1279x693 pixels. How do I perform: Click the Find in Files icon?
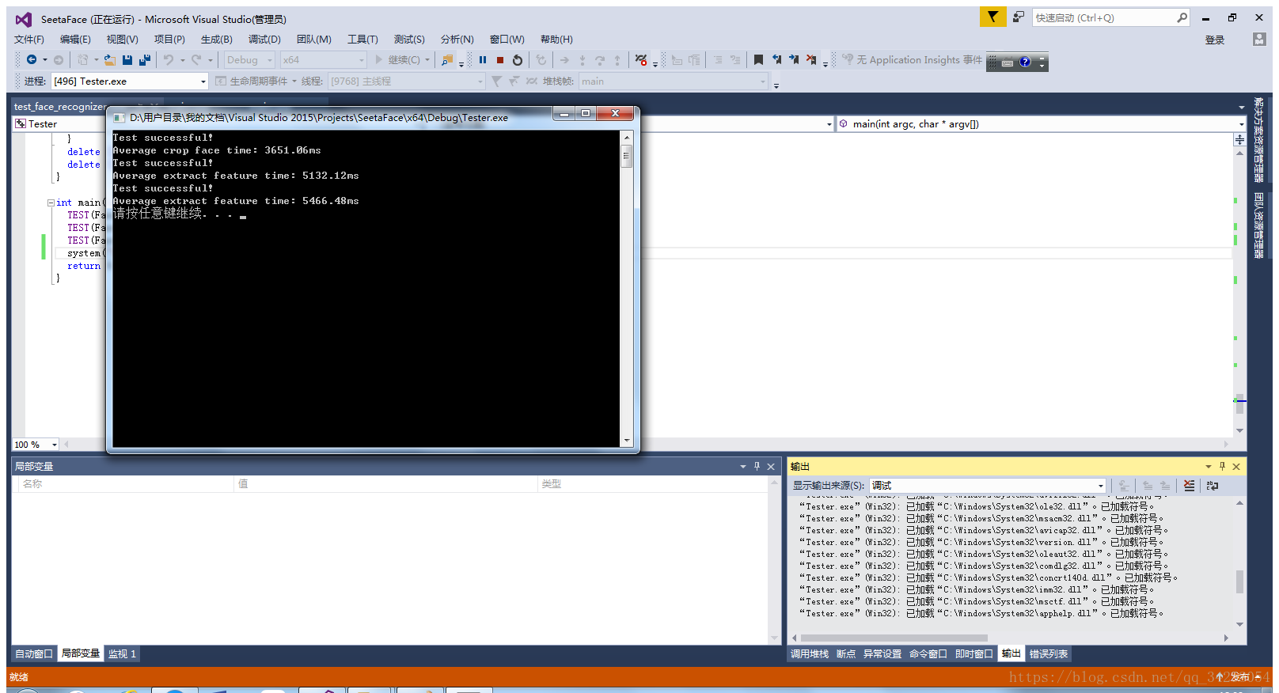(x=447, y=60)
